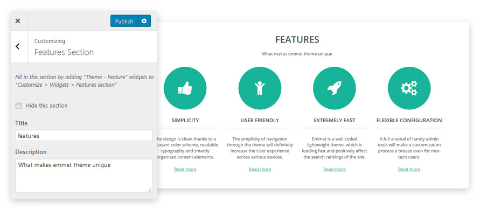The image size is (480, 210).
Task: Click the preview subtitle 'What makes emmet theme unique'
Action: (x=297, y=54)
